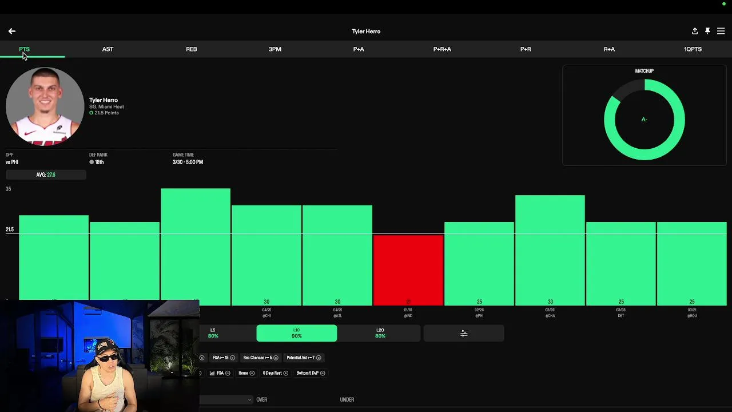The image size is (732, 412).
Task: Open the filter sliders settings button
Action: coord(464,333)
